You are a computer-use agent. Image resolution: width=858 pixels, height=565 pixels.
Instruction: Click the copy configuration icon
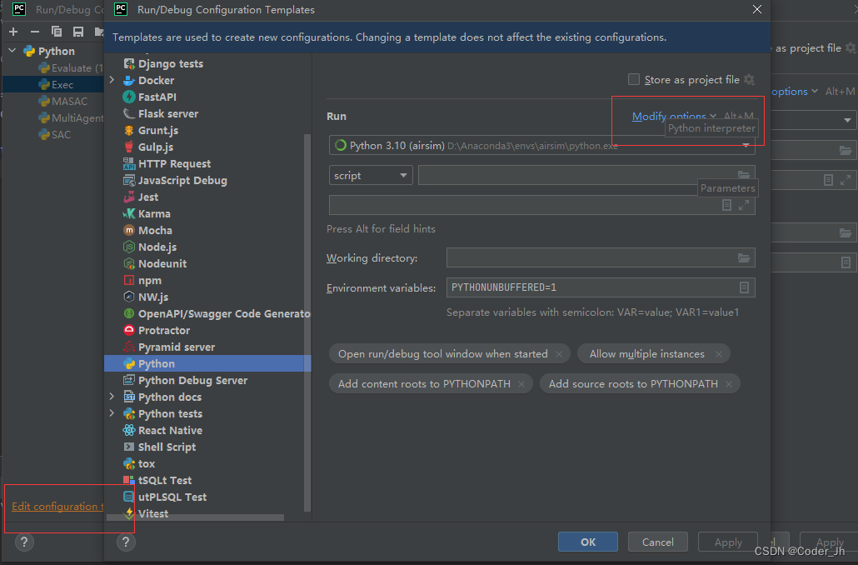(57, 32)
